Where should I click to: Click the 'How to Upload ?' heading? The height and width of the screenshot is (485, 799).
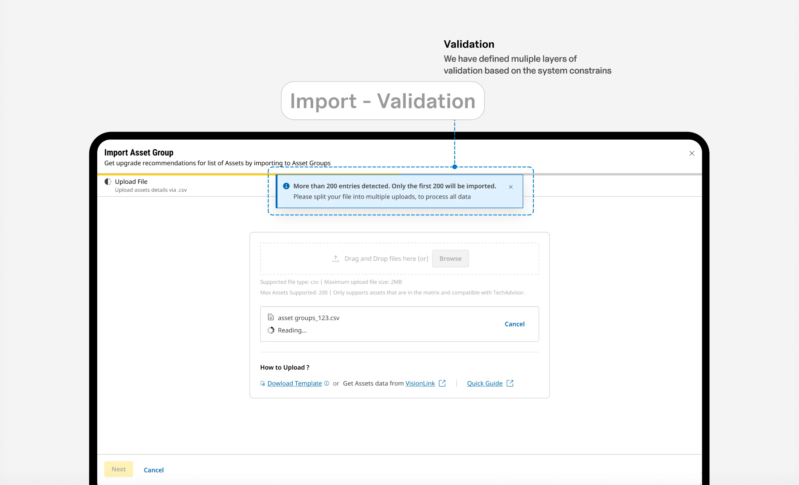tap(285, 367)
